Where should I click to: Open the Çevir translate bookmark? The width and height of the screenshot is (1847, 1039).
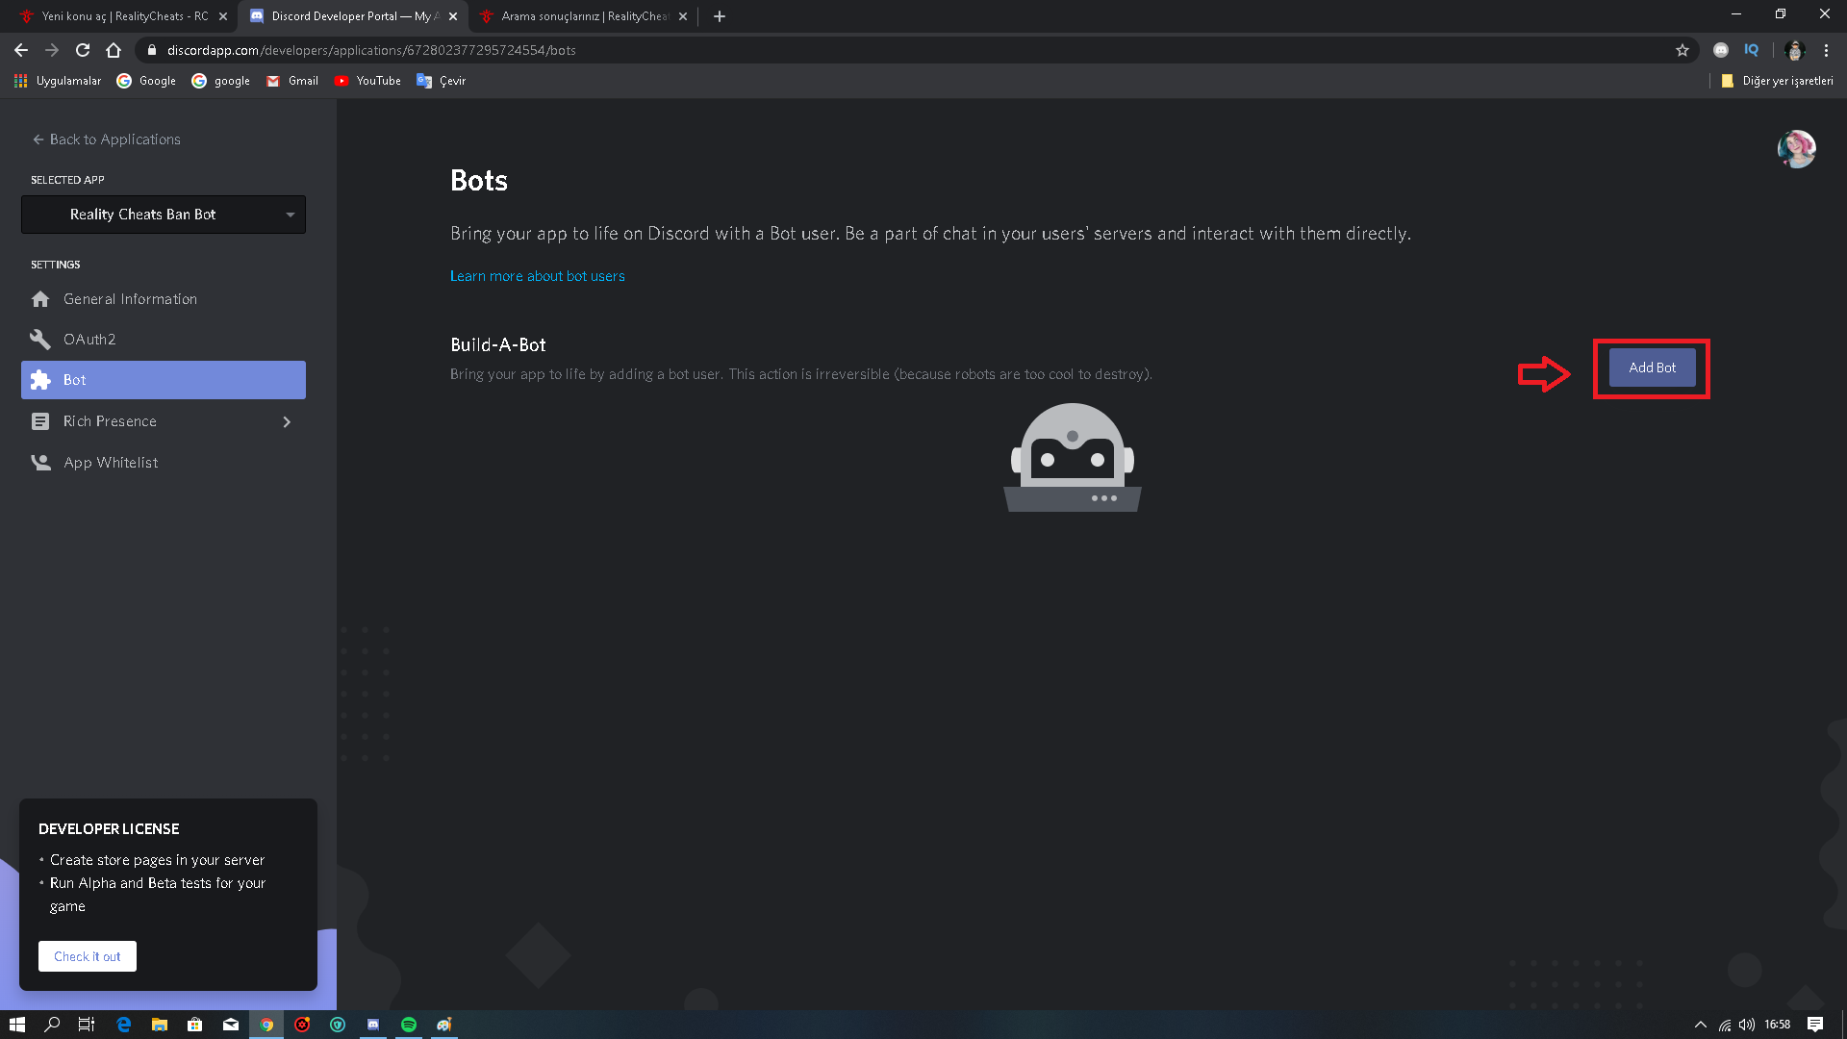(x=441, y=81)
